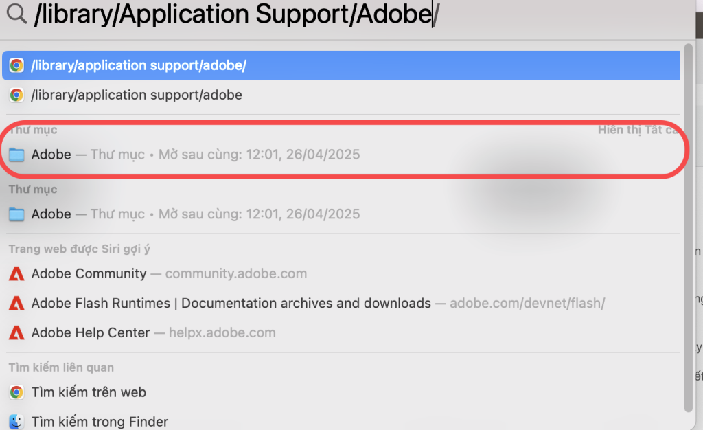Open the Adobe folder result under the second Thư mục
This screenshot has height=430, width=703.
[x=341, y=214]
